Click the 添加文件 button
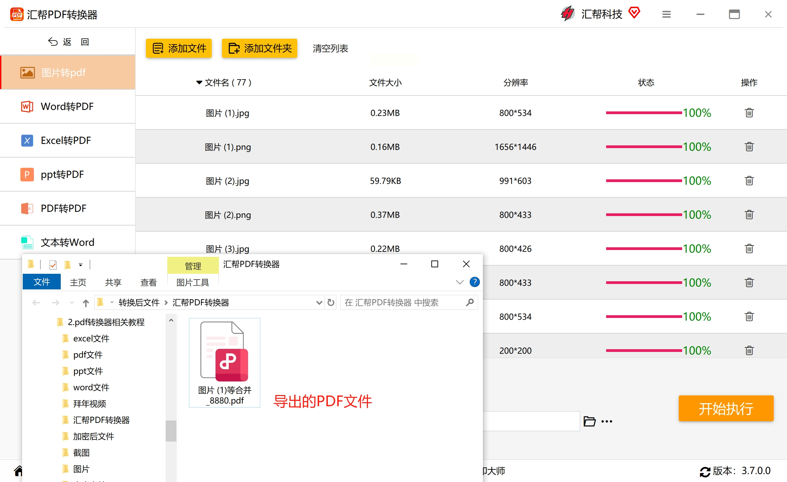The height and width of the screenshot is (482, 787). coord(179,48)
